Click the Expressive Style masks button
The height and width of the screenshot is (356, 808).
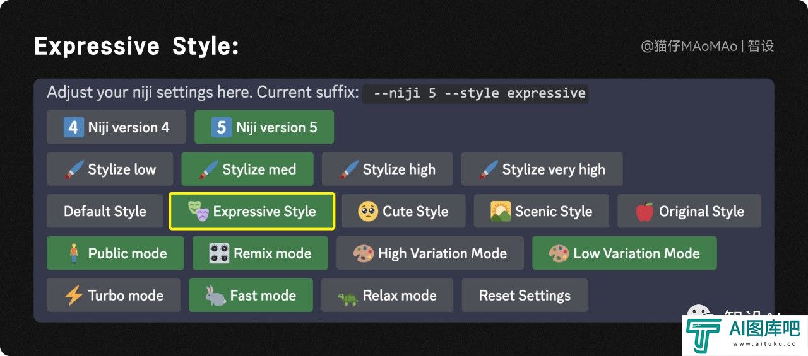[252, 211]
